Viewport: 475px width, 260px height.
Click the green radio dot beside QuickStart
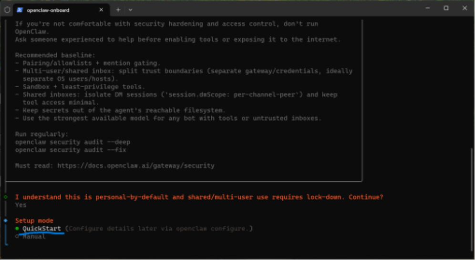click(x=17, y=229)
